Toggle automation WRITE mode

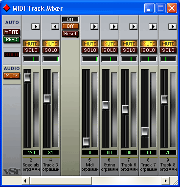tap(12, 32)
